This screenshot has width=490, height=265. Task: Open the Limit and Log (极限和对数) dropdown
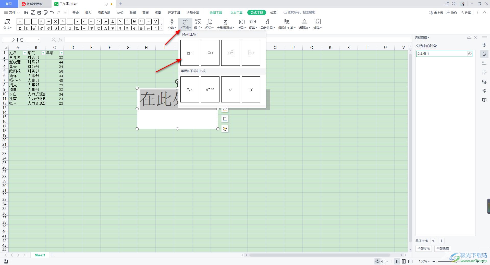click(287, 24)
